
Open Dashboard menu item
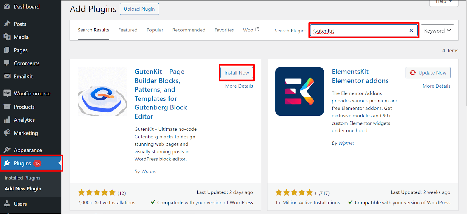(31, 7)
